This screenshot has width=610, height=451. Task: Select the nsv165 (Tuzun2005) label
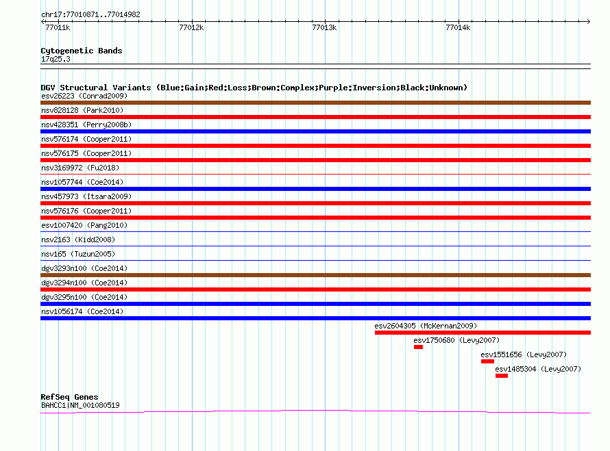(x=78, y=254)
